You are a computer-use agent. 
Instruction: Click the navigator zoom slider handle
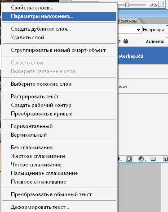point(127,5)
